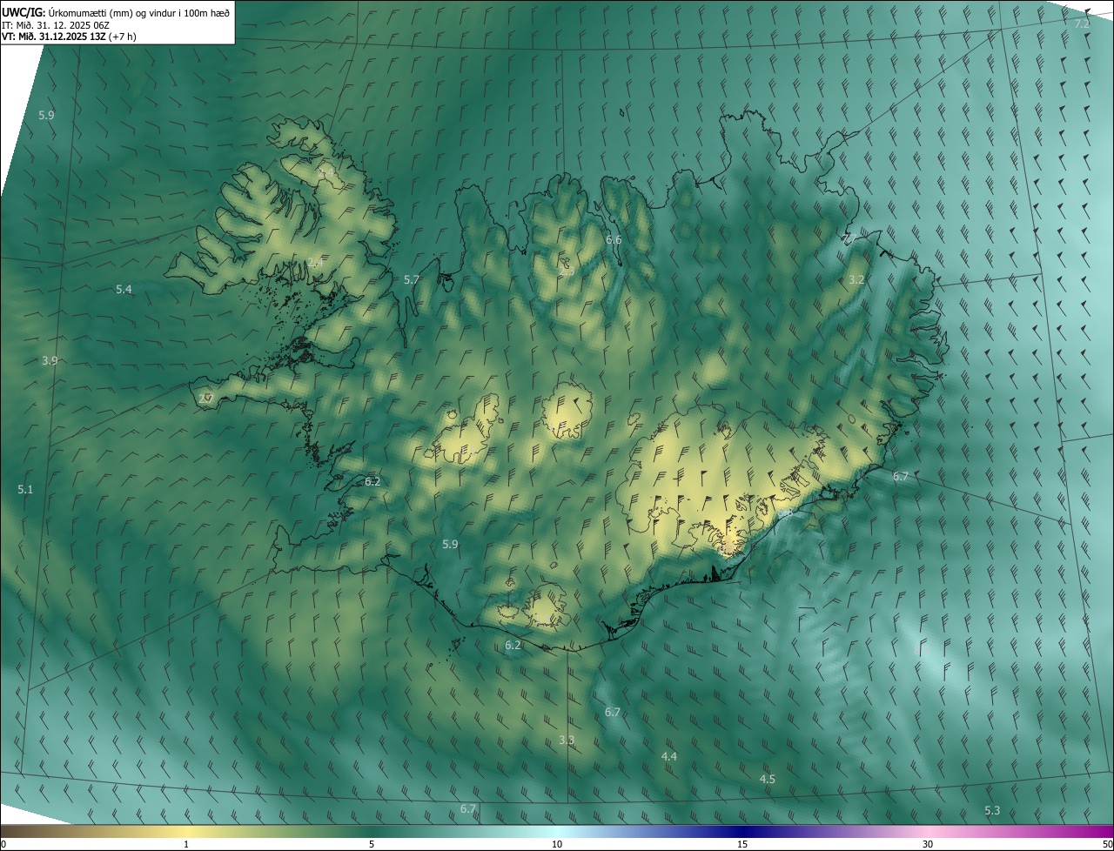1114x851 pixels.
Task: Click the "UWC/IG: Úrkomumætti (mm) og vindur" title line
Action: pos(116,12)
